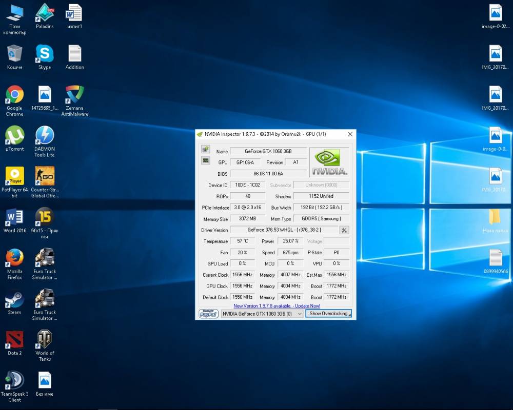The height and width of the screenshot is (410, 513).
Task: Close the NVIDIA Inspector window
Action: pos(350,134)
